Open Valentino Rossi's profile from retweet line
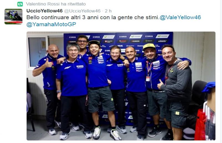The width and height of the screenshot is (222, 143). [x=43, y=4]
